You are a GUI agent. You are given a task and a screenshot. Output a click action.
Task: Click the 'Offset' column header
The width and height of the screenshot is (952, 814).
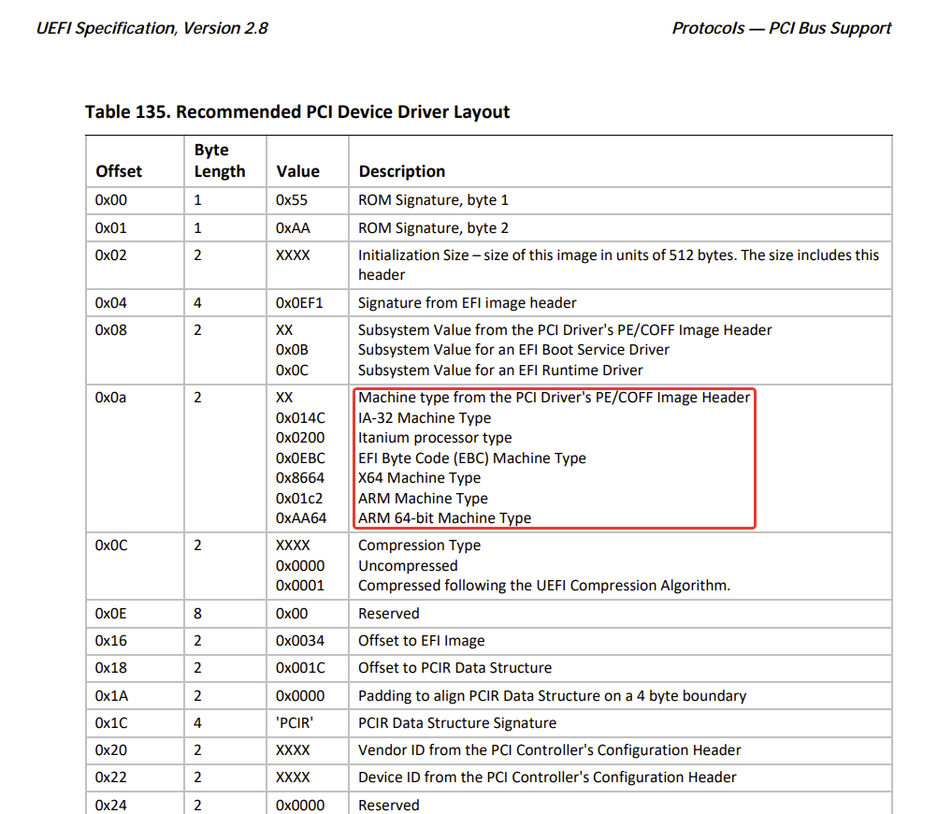click(119, 171)
